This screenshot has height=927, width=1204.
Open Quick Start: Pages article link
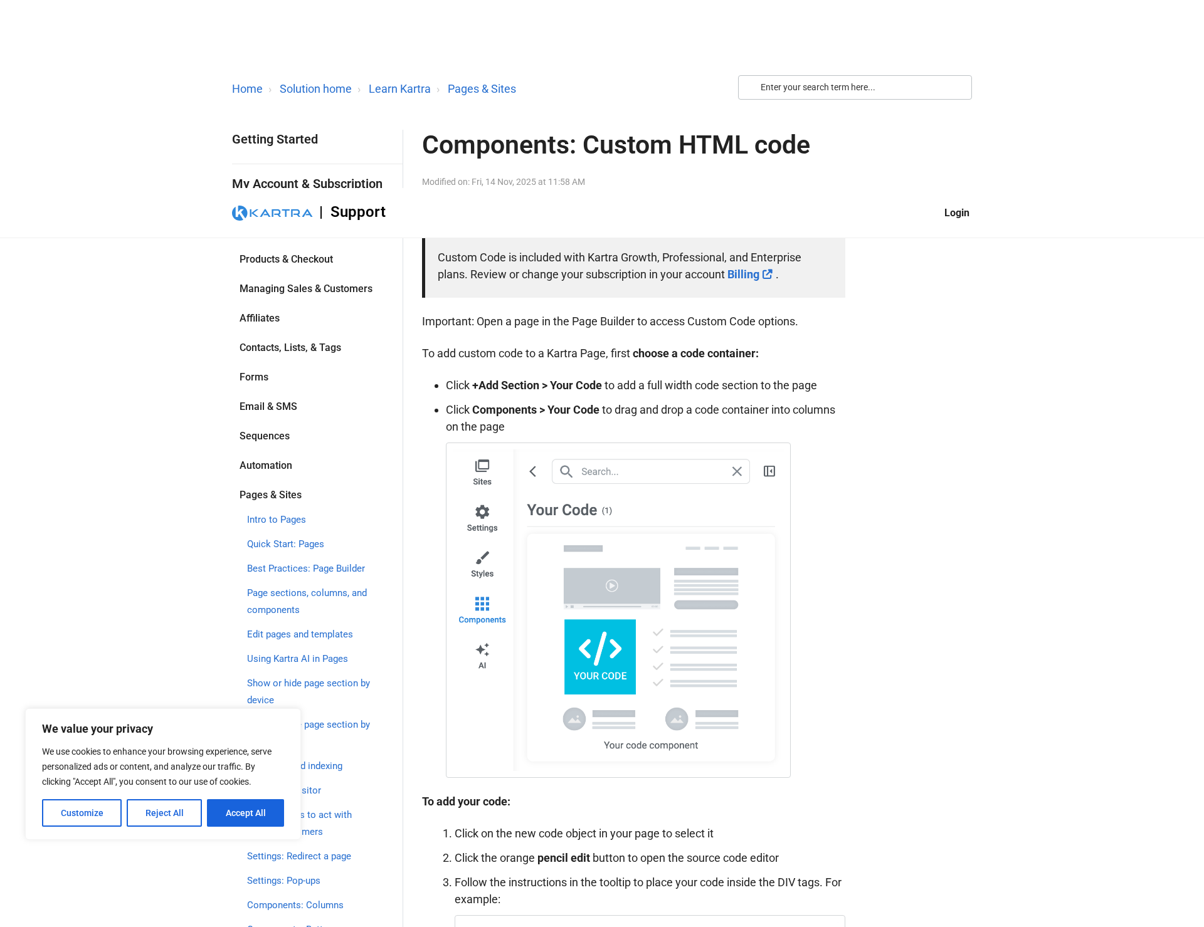(285, 544)
